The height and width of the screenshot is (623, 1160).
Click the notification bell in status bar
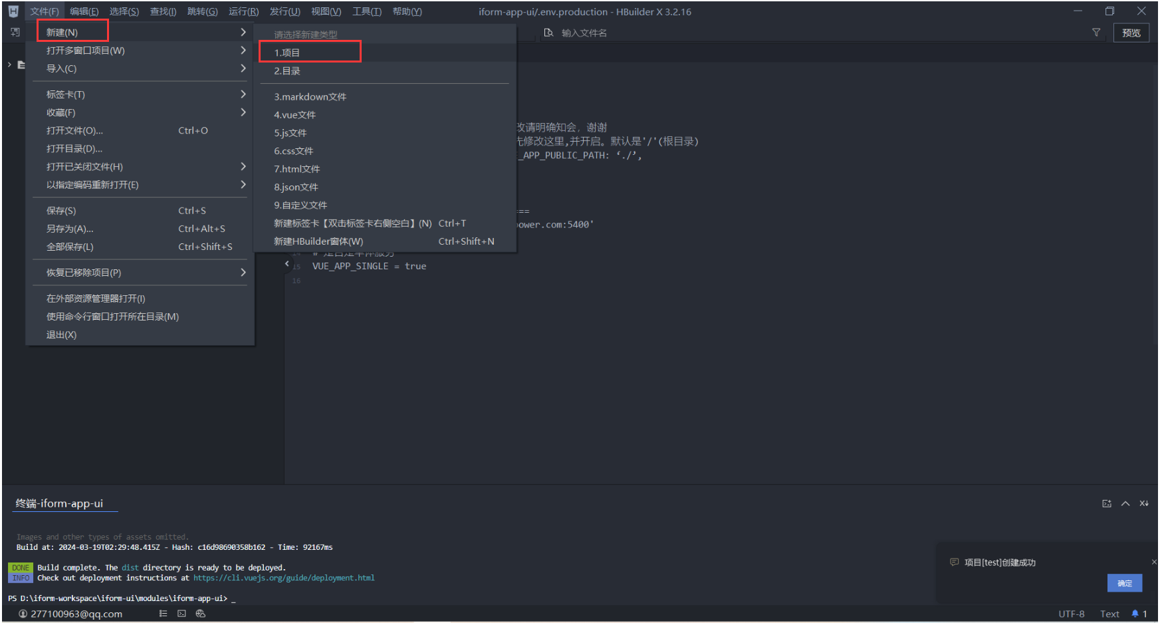pos(1135,614)
